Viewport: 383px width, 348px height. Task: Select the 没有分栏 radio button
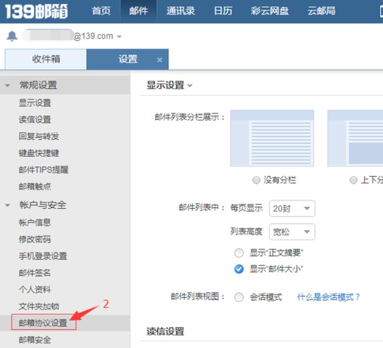[256, 180]
